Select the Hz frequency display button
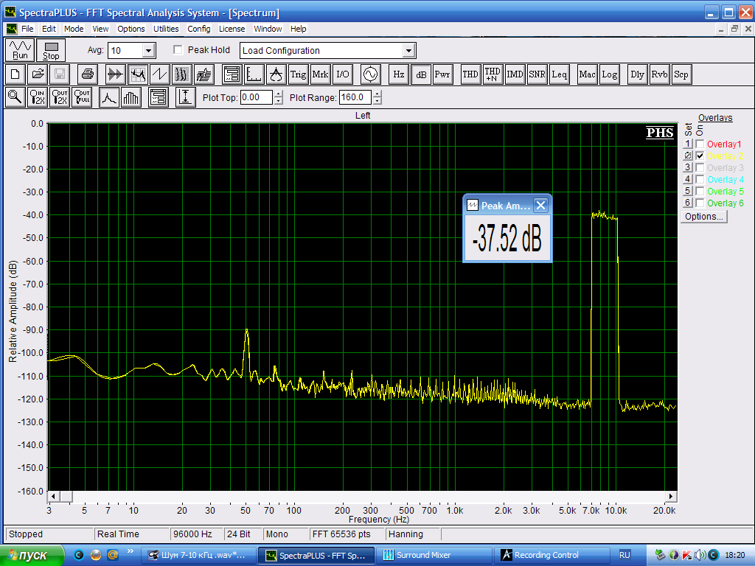 click(x=399, y=74)
